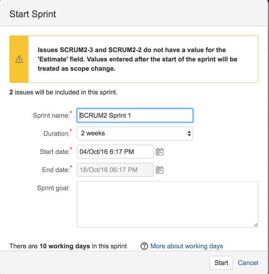Viewport: 269px width, 274px height.
Task: Click the Estimate field warning message text
Action: (x=138, y=59)
